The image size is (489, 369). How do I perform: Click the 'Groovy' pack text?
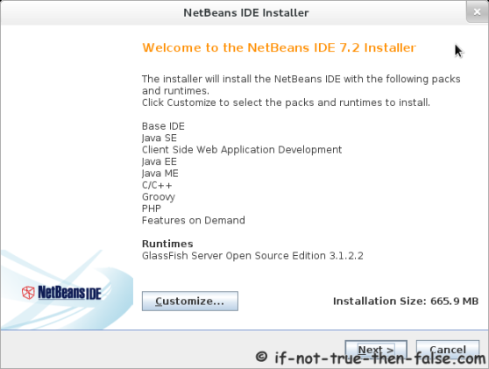click(159, 197)
